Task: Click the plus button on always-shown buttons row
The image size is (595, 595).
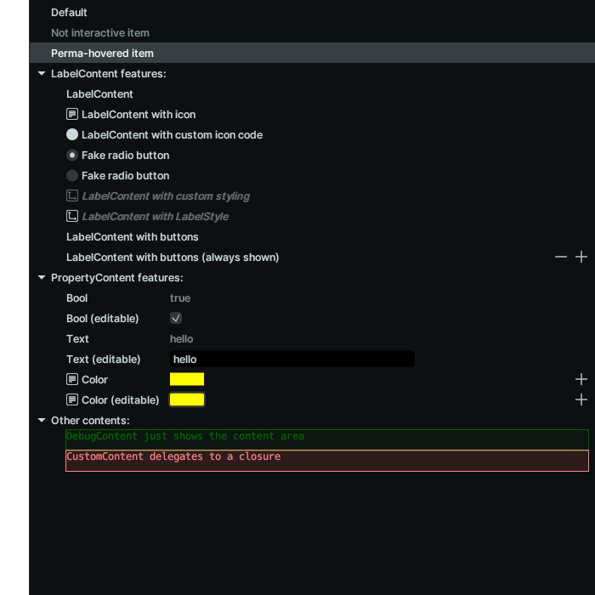Action: coord(581,257)
